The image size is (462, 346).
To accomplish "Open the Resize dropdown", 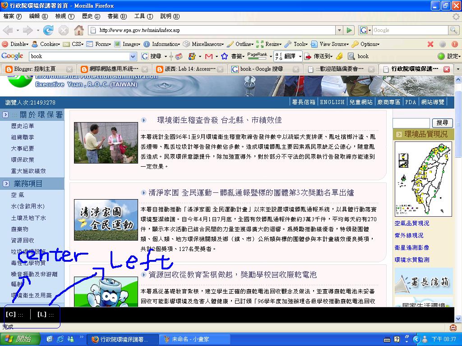I will click(x=269, y=44).
